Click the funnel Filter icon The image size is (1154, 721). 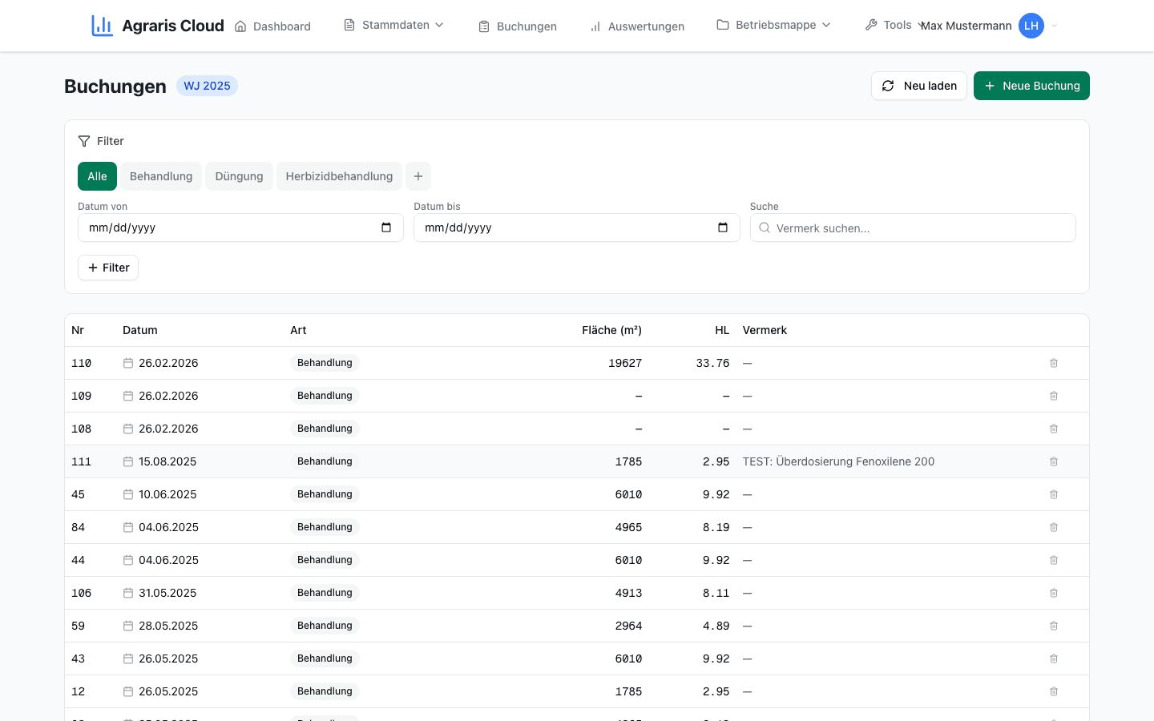(x=84, y=141)
